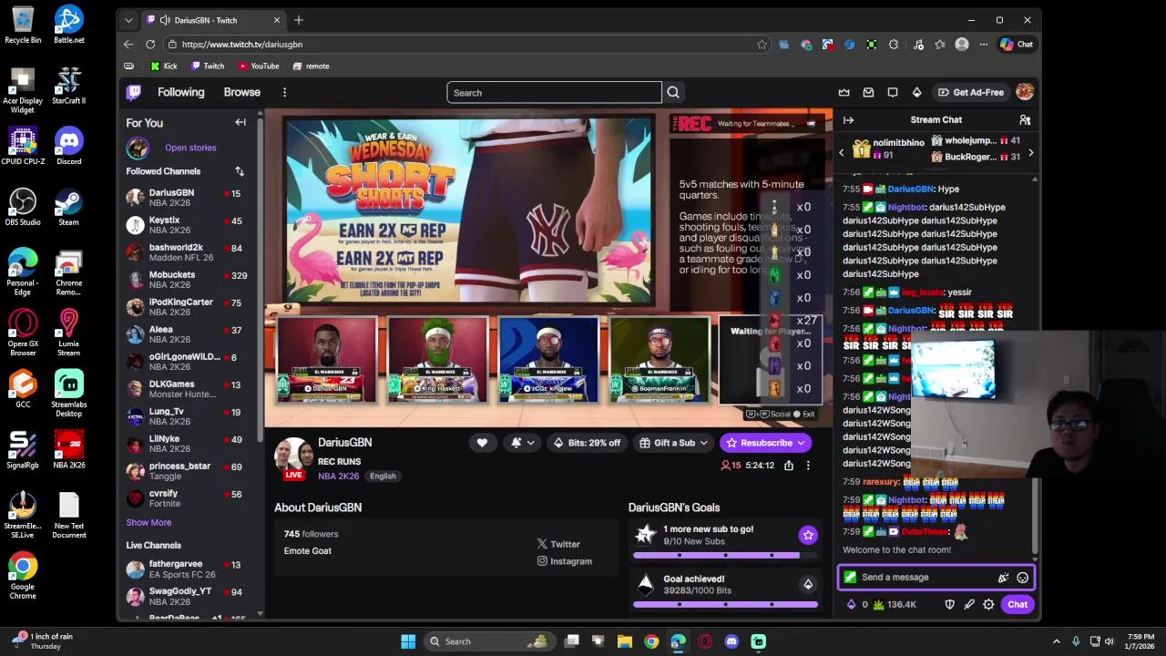Viewport: 1166px width, 656px height.
Task: Open Discord from Windows taskbar
Action: tap(731, 641)
